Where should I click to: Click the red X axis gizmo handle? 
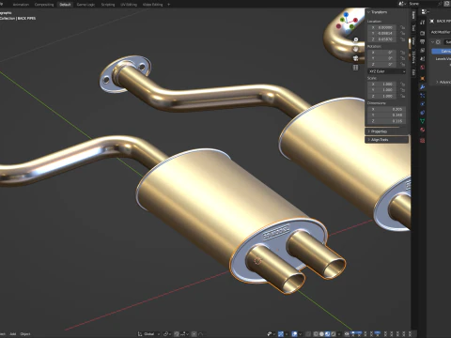pyautogui.click(x=356, y=21)
